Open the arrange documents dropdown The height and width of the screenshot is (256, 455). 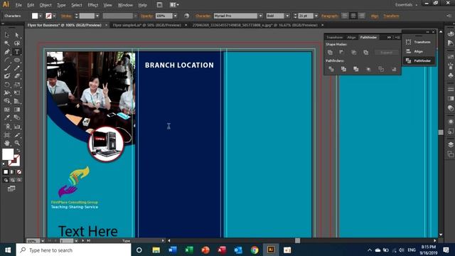tap(174, 5)
